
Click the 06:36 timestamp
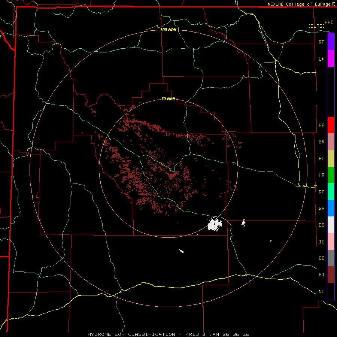click(x=241, y=334)
